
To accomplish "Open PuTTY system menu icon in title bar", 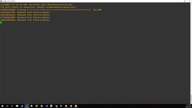I will coord(1,1).
